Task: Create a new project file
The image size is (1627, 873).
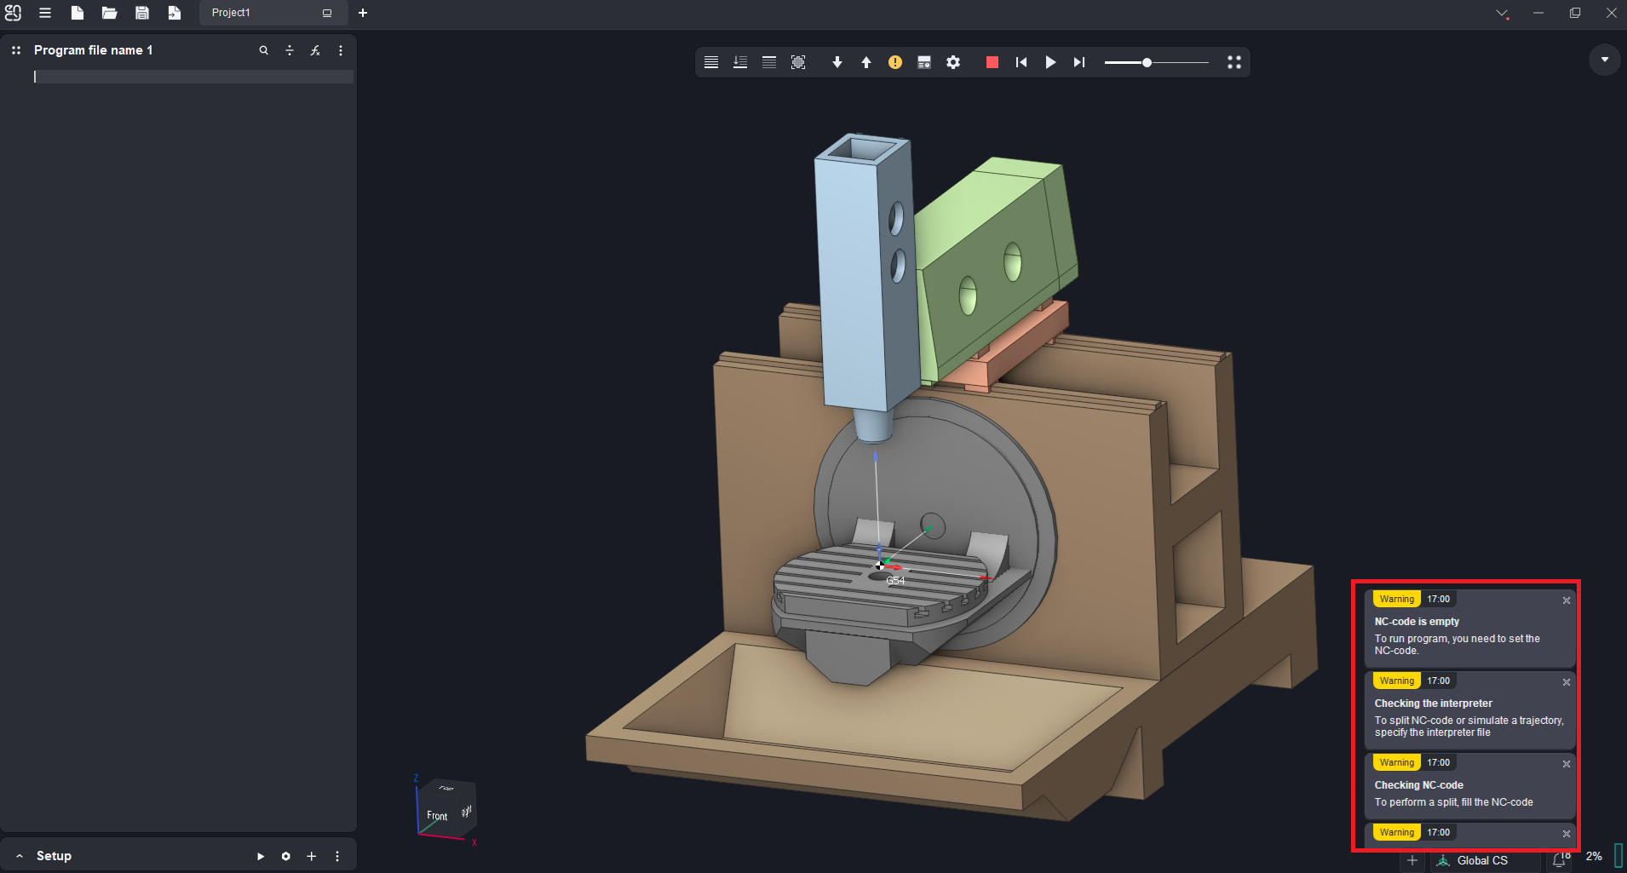Action: pyautogui.click(x=77, y=13)
